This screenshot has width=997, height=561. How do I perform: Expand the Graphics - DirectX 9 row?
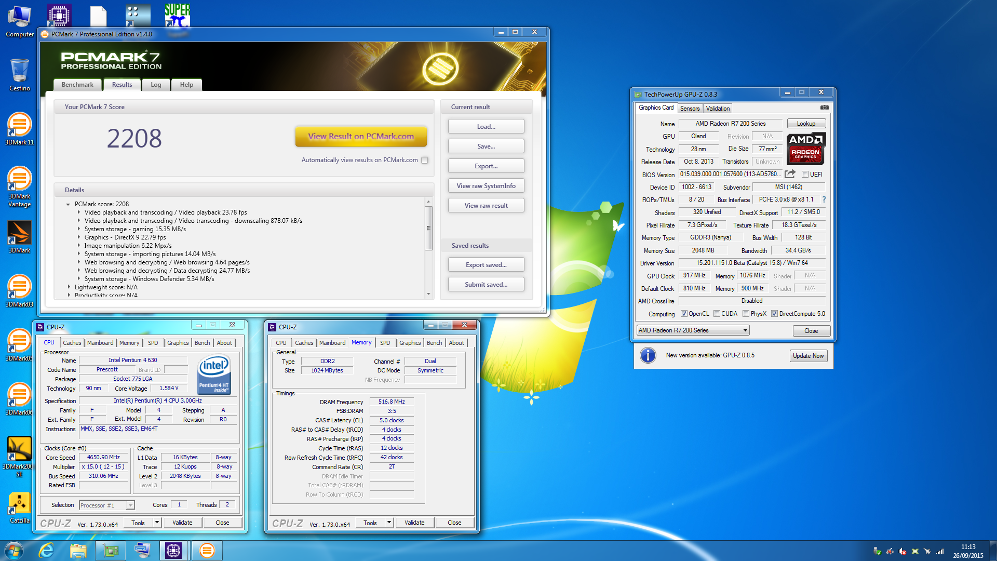click(79, 237)
